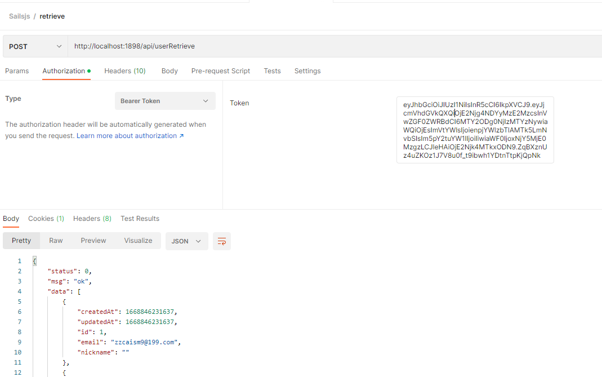Click the "nickname" line

[103, 352]
